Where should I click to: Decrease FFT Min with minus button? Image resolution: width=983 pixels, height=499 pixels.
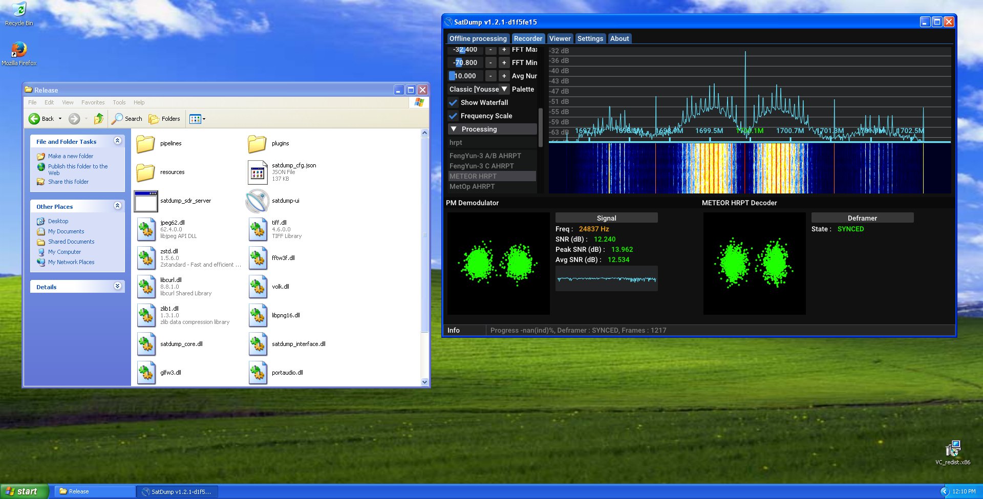point(490,62)
